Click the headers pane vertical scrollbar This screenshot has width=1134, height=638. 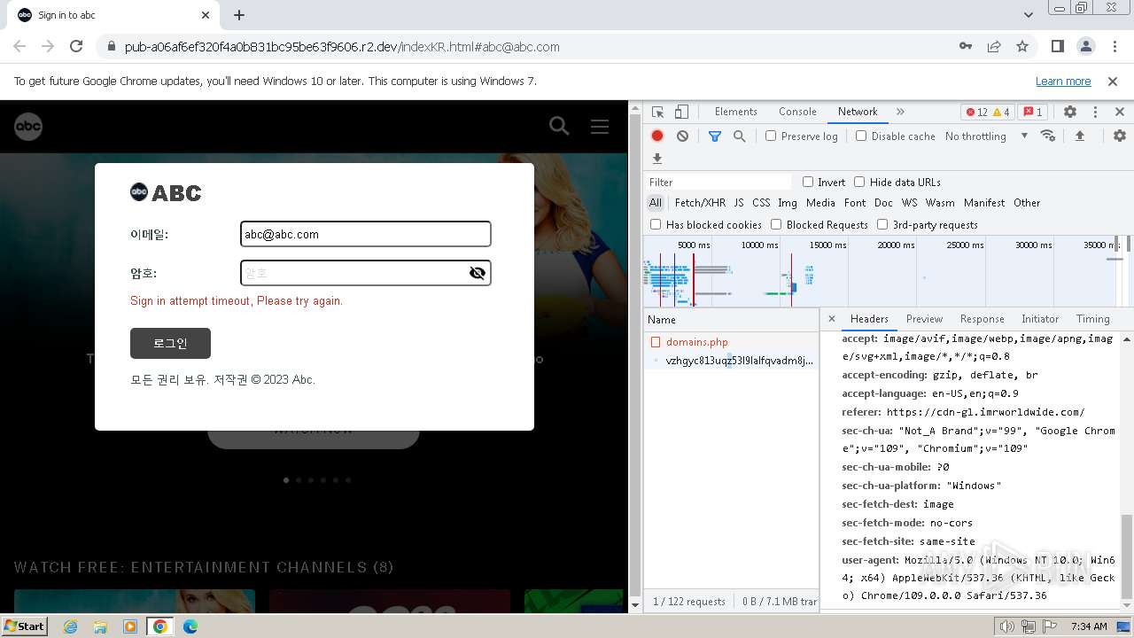coord(1127,558)
